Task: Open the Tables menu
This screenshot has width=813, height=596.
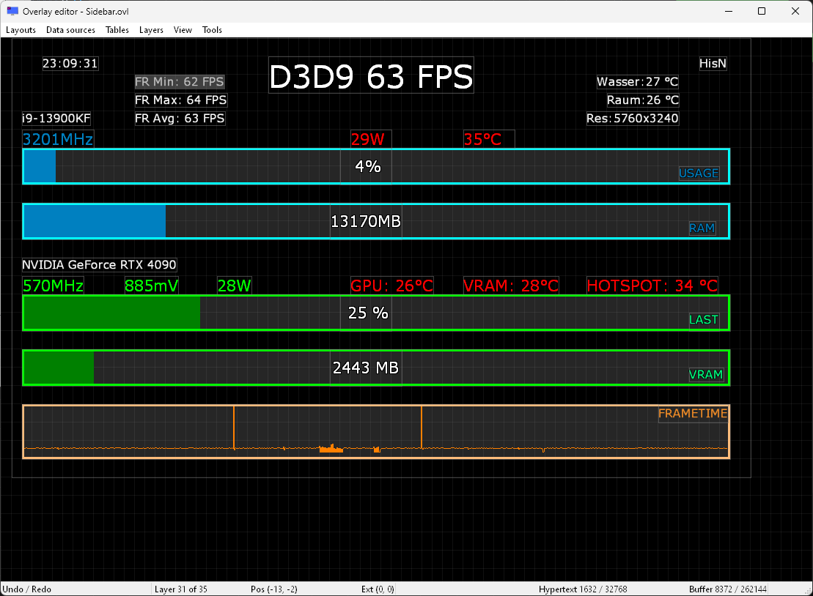Action: pyautogui.click(x=117, y=30)
